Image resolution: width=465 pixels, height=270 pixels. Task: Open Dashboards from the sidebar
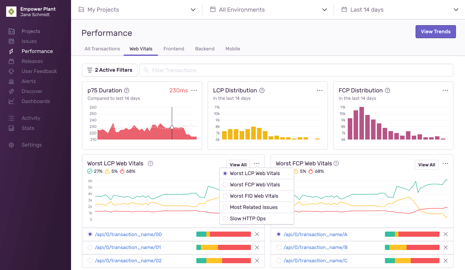coord(36,101)
